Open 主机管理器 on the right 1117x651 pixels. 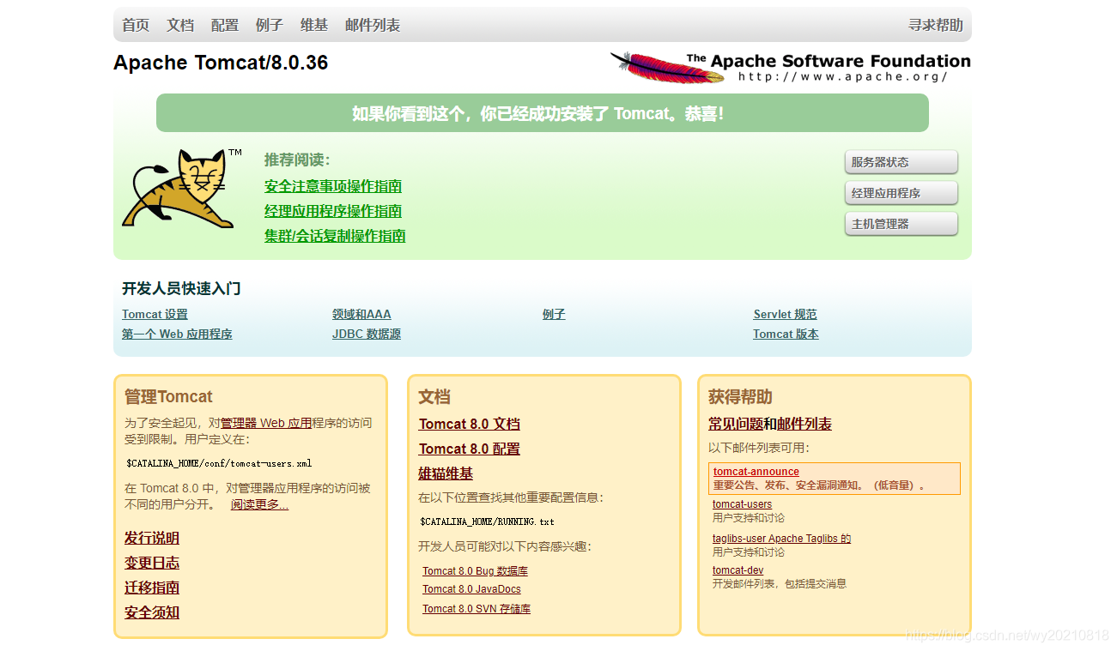coord(901,223)
